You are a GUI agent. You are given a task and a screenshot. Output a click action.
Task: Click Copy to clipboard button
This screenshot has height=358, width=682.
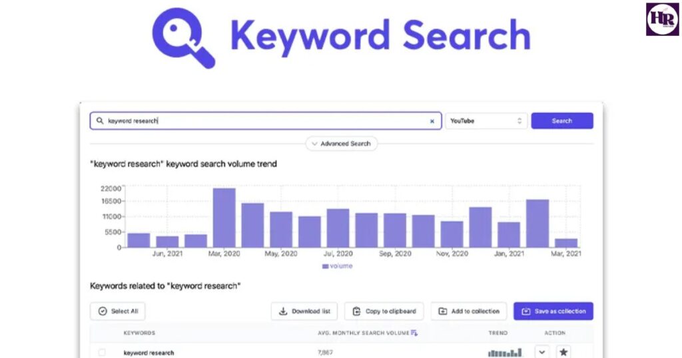coord(384,311)
